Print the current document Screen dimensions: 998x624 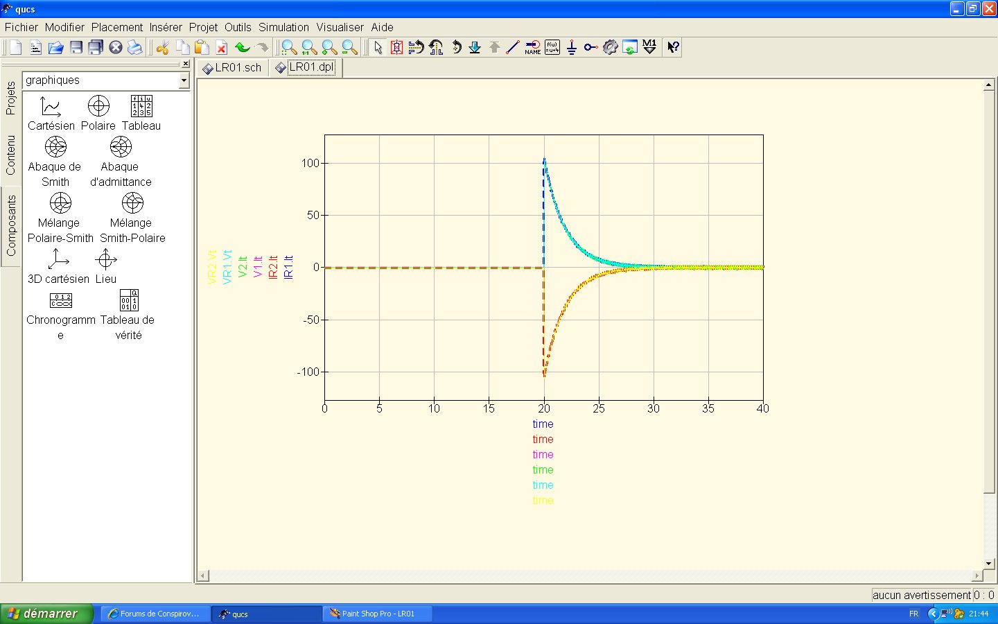[135, 47]
